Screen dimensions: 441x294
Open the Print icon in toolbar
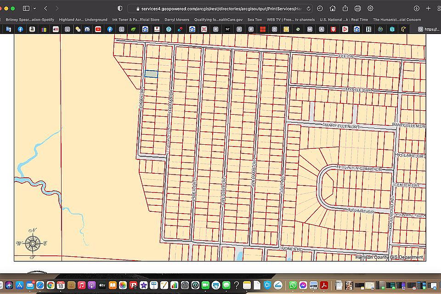(x=358, y=8)
